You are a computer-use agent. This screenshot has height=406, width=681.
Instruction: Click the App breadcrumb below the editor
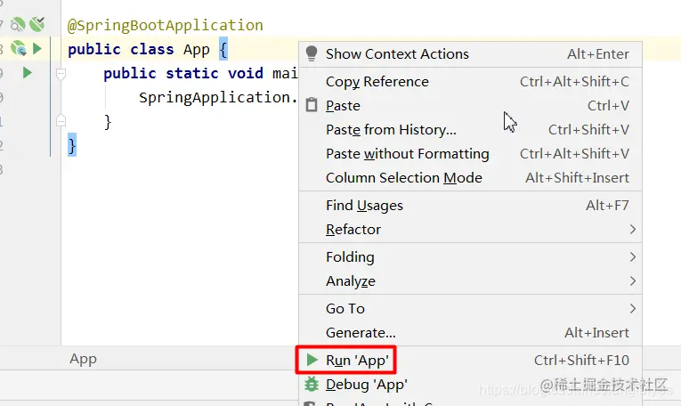(x=83, y=359)
